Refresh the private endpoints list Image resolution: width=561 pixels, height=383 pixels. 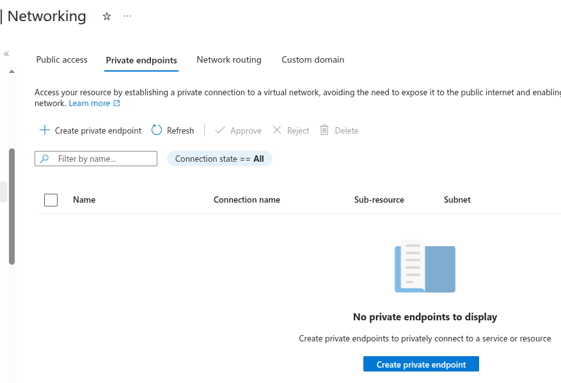pos(172,130)
